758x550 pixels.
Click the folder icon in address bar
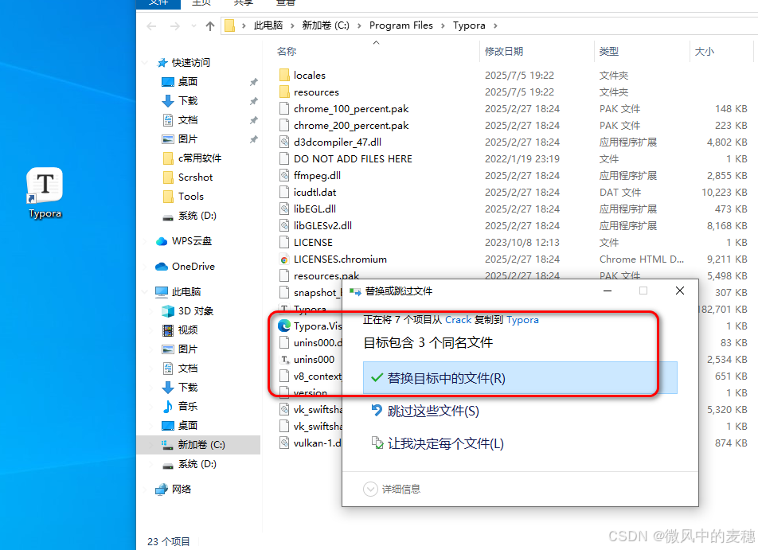tap(230, 25)
